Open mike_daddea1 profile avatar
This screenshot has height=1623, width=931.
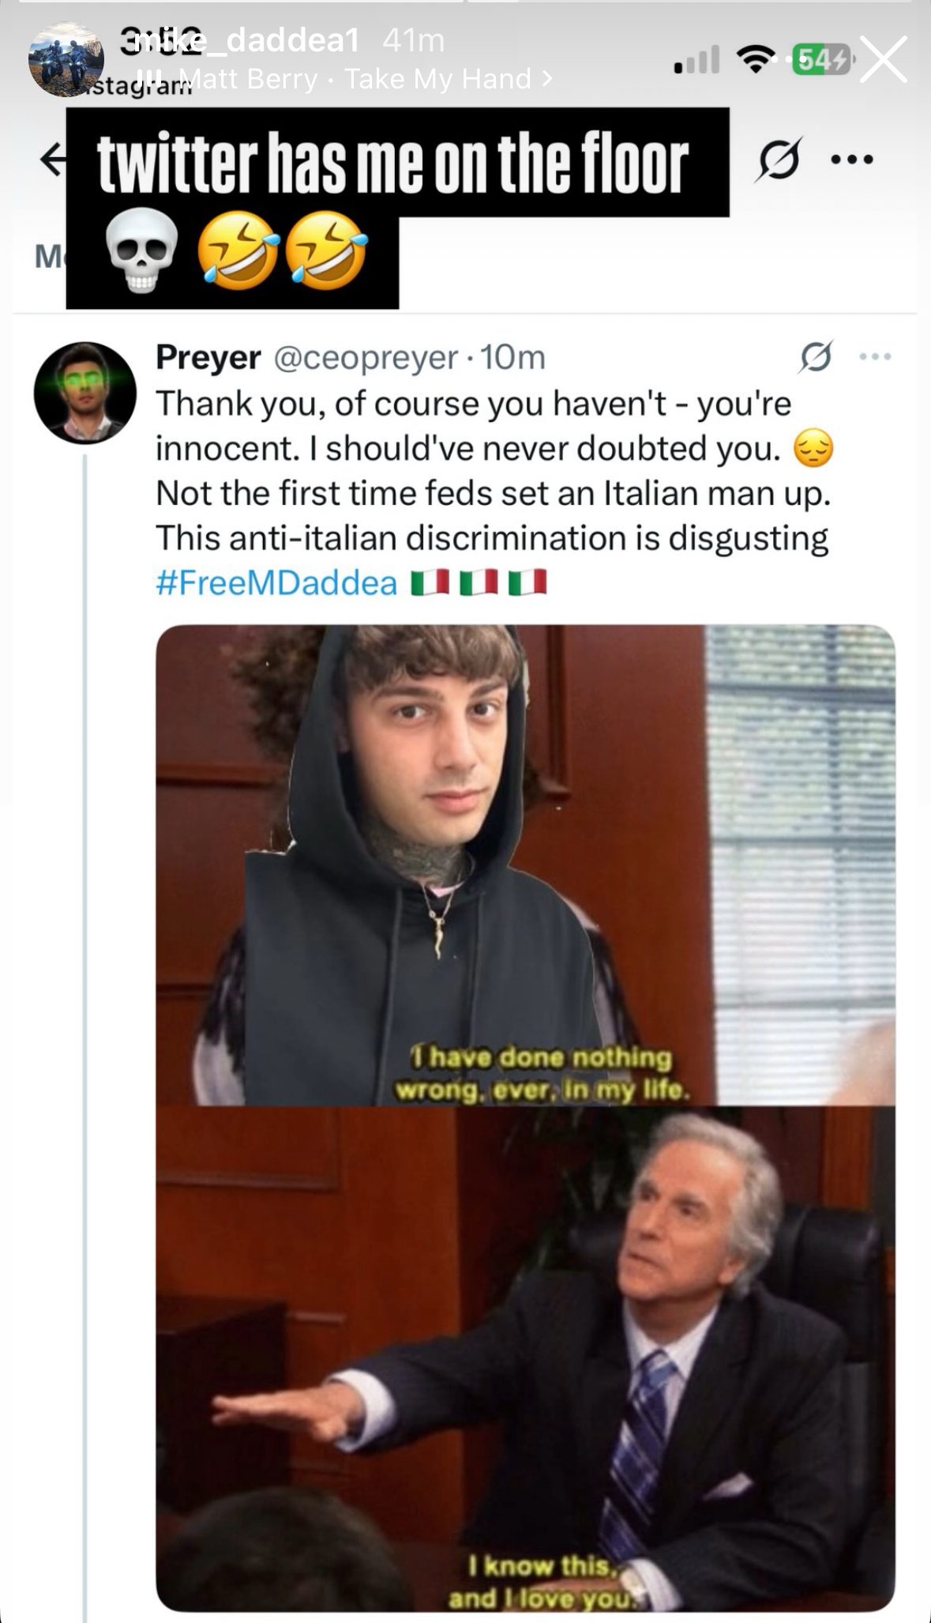[66, 59]
